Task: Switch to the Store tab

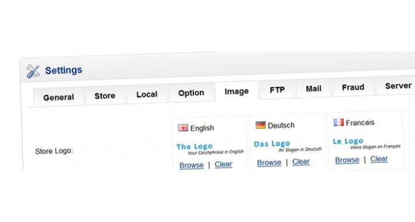Action: coord(105,96)
